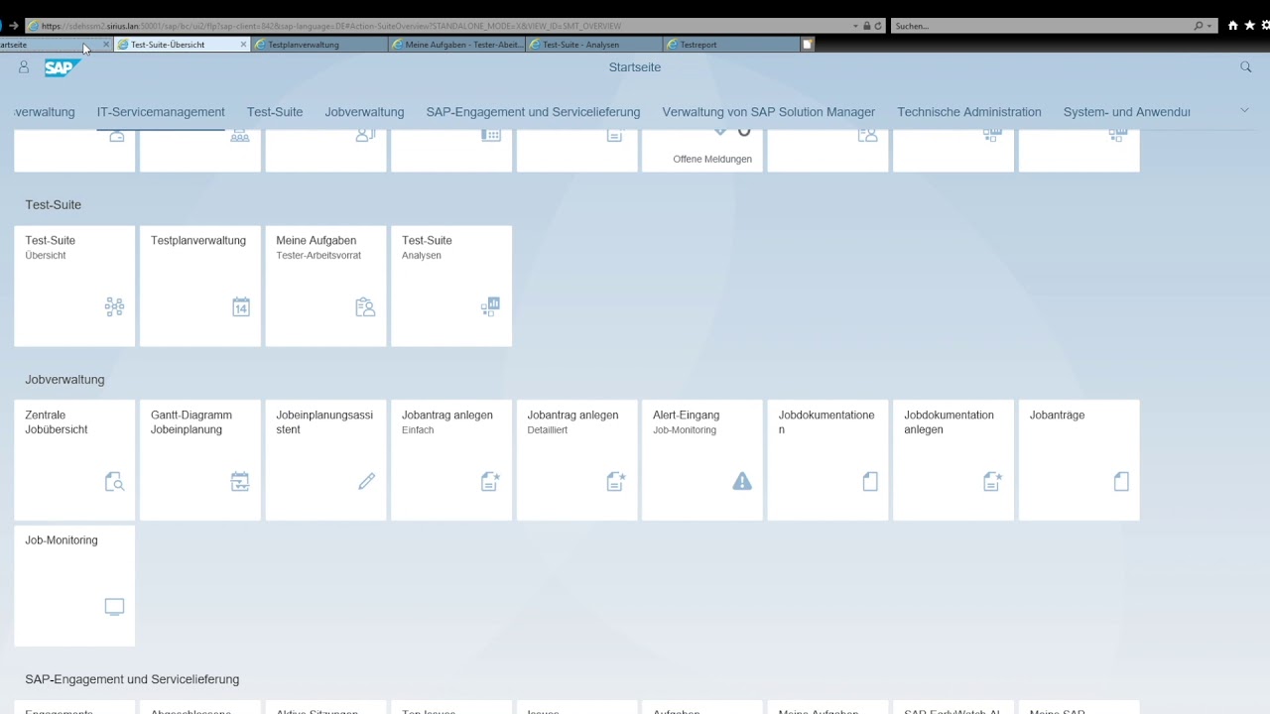Select the Technische Administration tab
The image size is (1270, 714).
969,112
